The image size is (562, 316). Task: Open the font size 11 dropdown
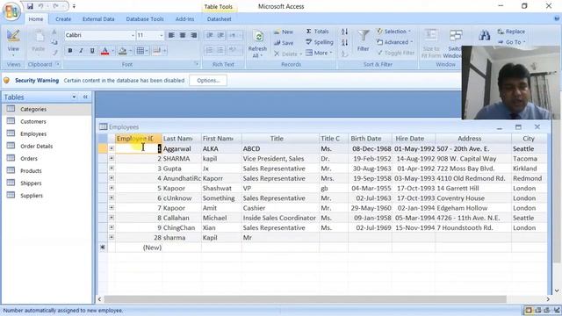161,35
